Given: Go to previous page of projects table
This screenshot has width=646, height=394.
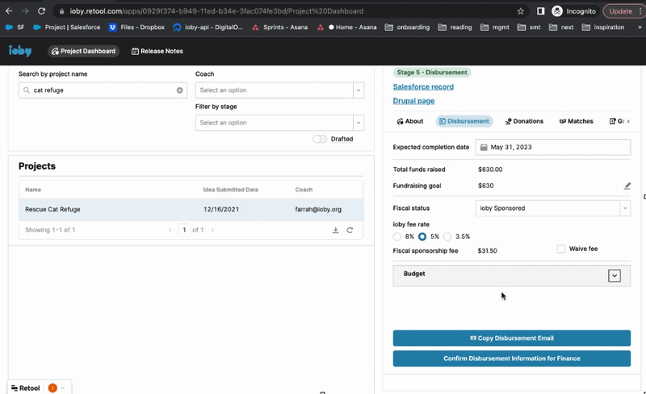Looking at the screenshot, I should point(170,230).
